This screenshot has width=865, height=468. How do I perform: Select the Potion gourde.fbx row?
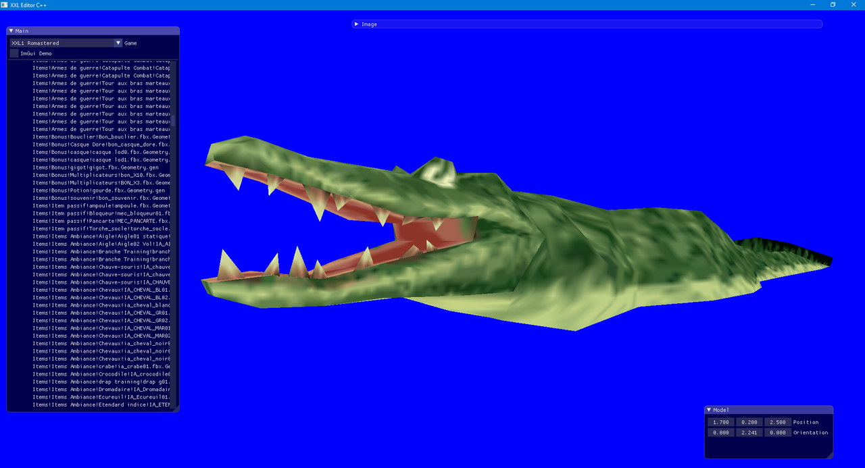pyautogui.click(x=99, y=190)
